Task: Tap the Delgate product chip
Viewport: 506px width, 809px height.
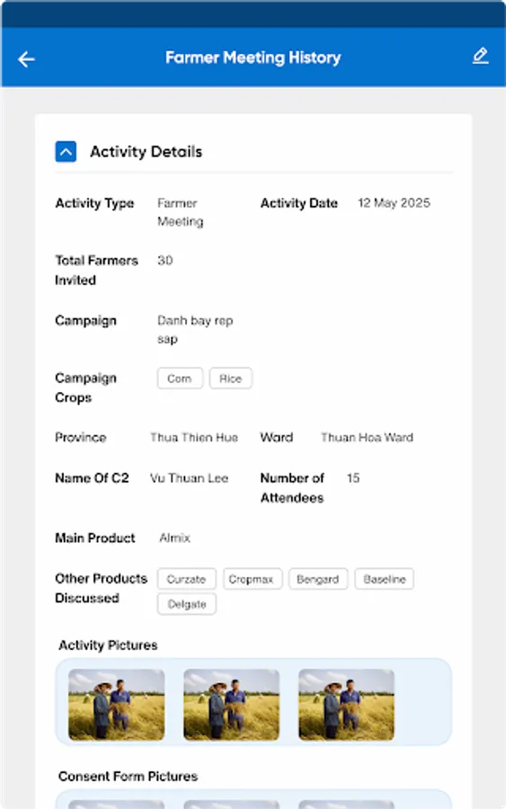Action: [x=187, y=604]
